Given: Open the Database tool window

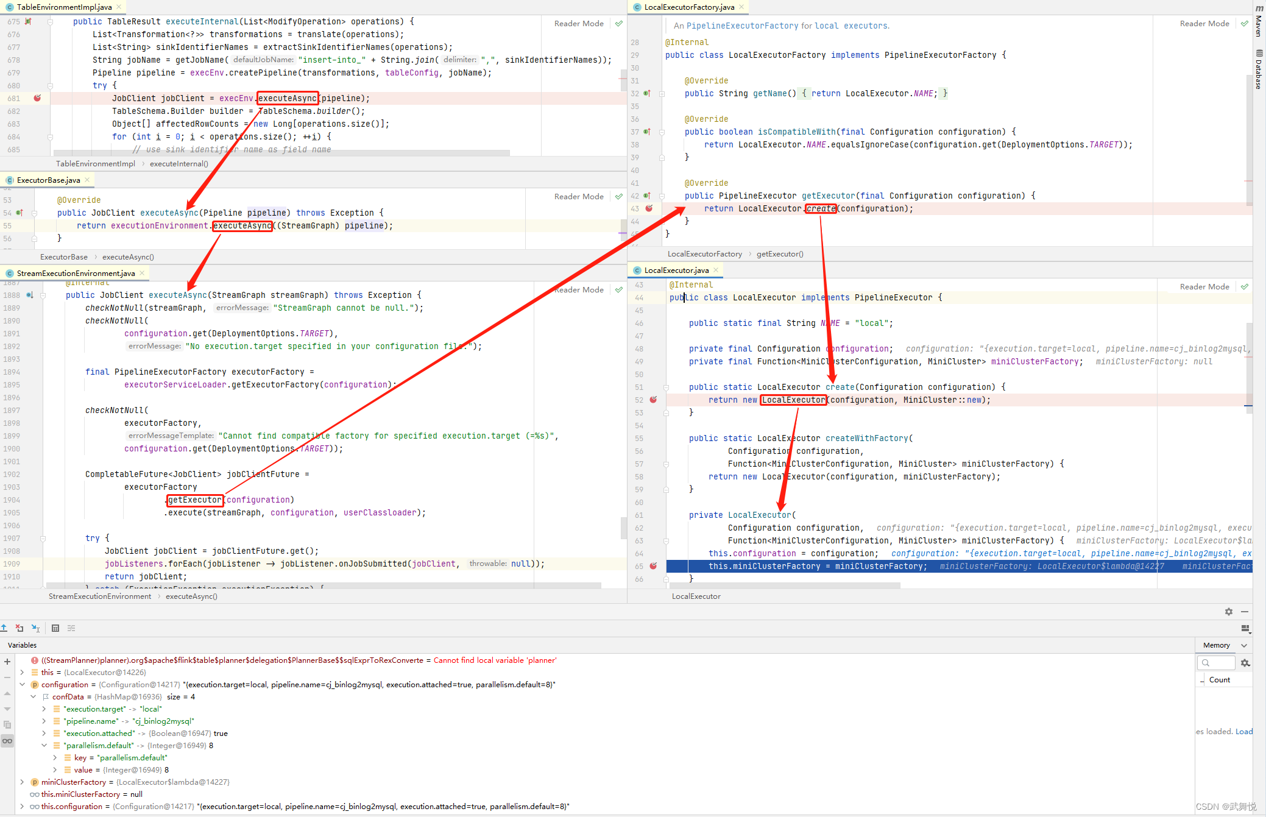Looking at the screenshot, I should coord(1259,70).
